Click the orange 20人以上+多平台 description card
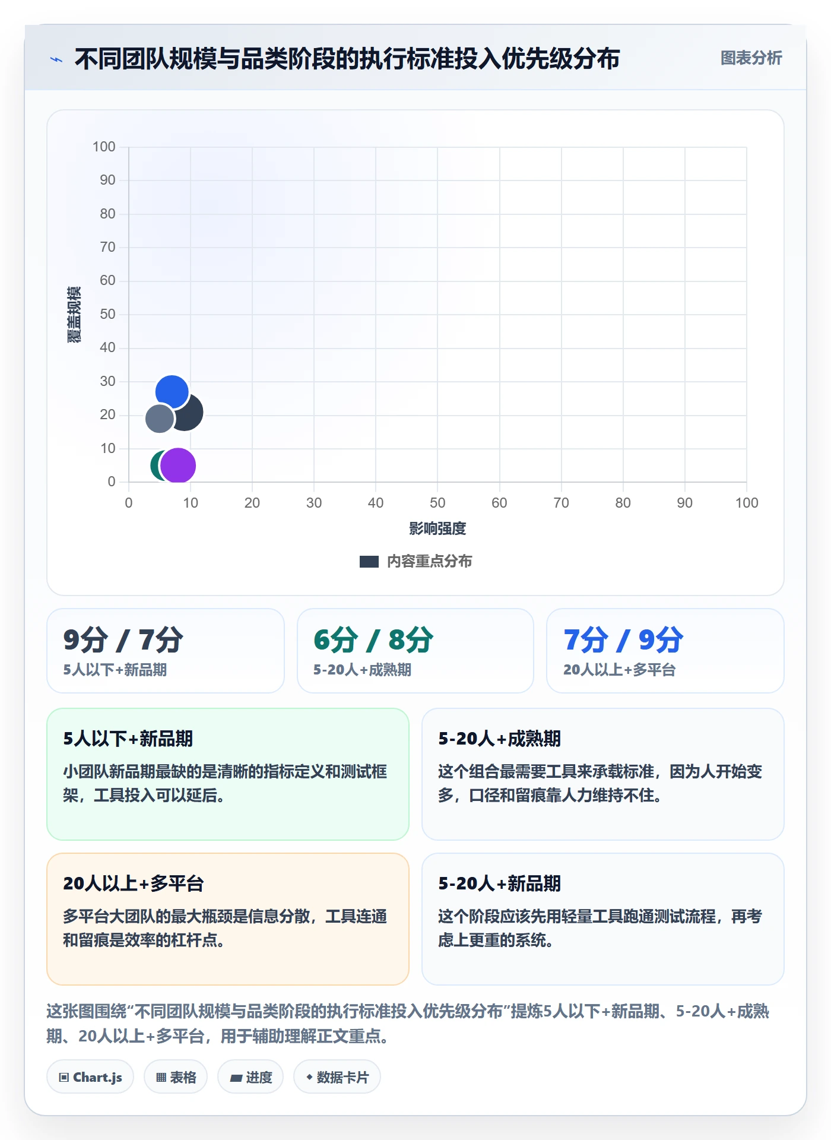831x1140 pixels. [x=228, y=919]
